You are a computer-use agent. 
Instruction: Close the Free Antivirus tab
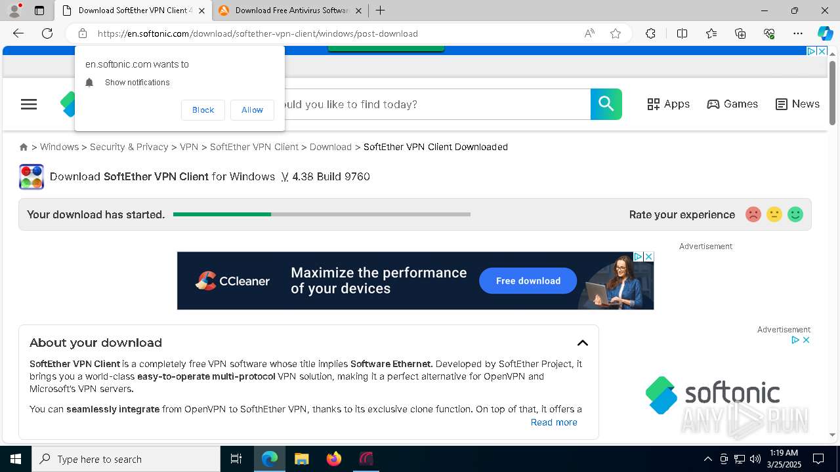tap(358, 10)
